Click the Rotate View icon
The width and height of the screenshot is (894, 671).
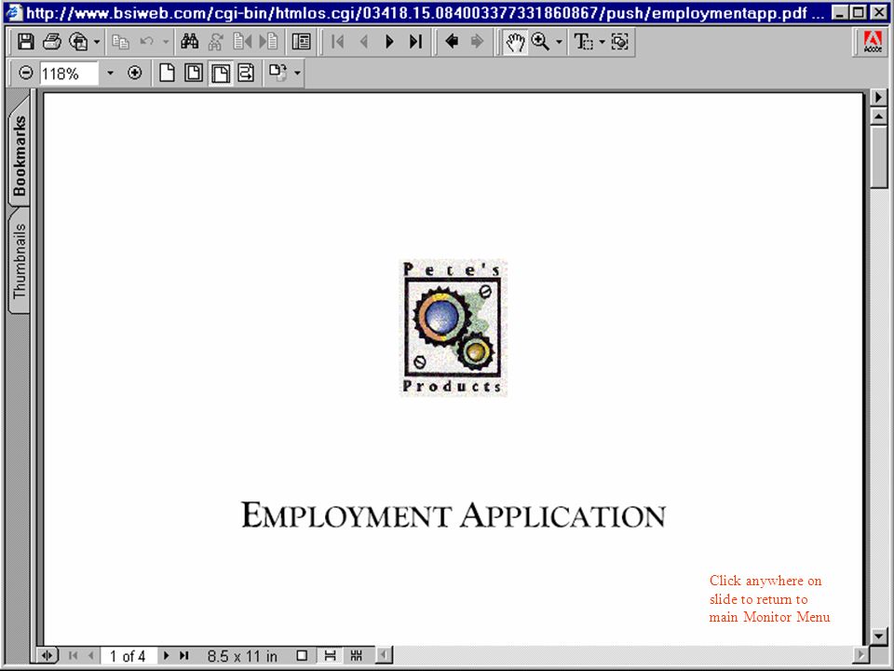278,73
